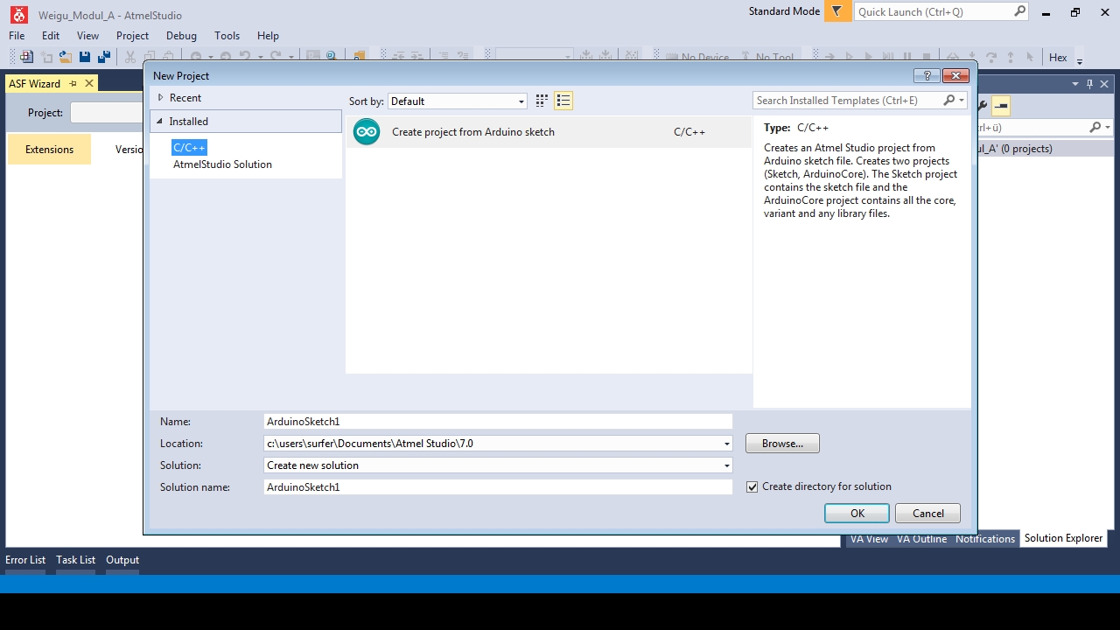Click the OK button

pos(857,514)
